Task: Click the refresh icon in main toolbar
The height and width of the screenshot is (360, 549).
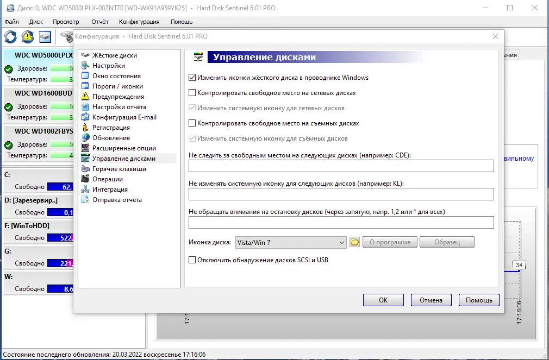Action: (10, 36)
